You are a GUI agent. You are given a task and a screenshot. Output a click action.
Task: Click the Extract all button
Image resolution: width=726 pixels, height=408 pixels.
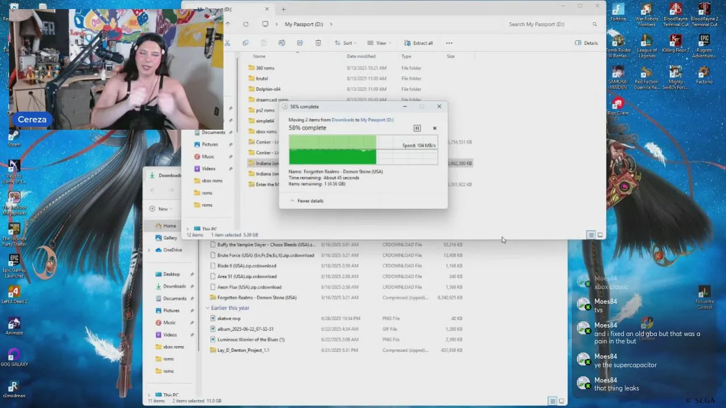click(418, 43)
